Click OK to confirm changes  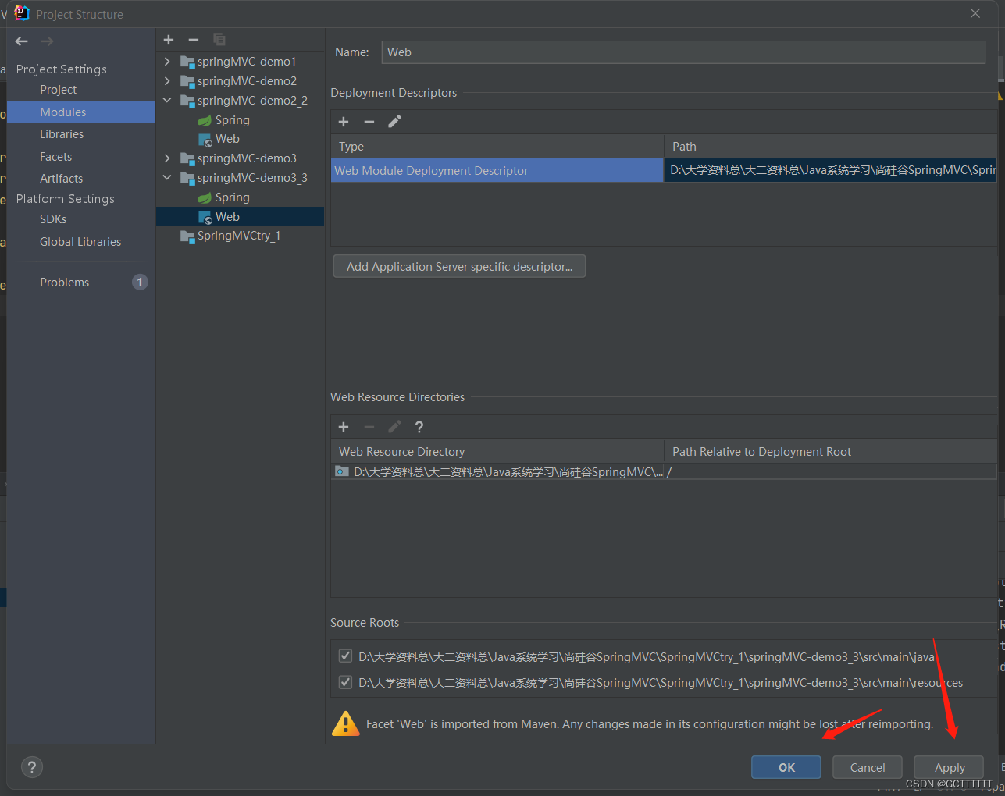tap(786, 767)
